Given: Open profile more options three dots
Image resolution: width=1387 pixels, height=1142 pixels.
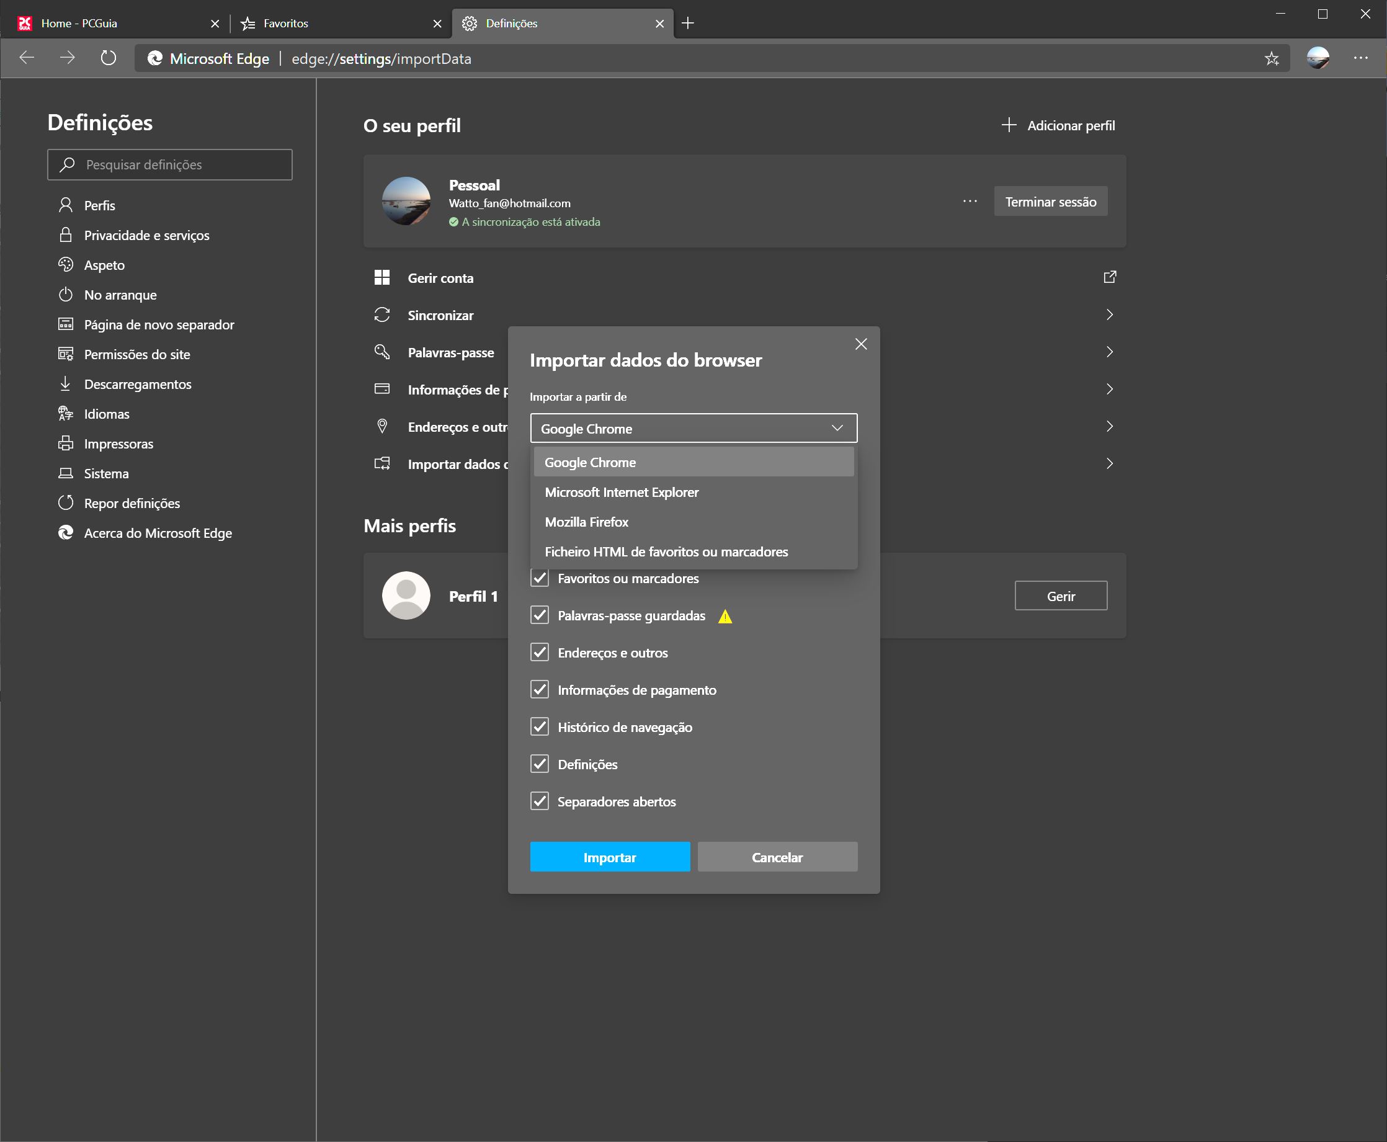Looking at the screenshot, I should click(x=970, y=202).
